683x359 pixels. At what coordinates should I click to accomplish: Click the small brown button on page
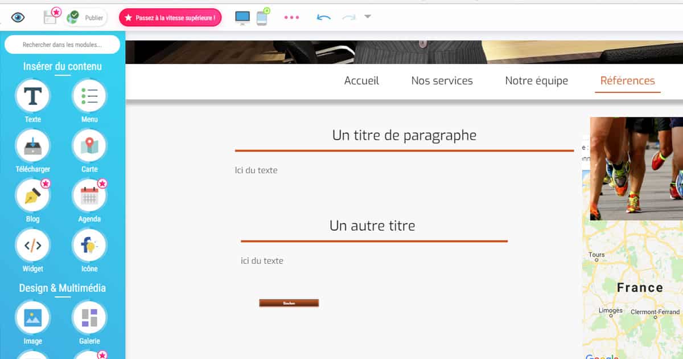289,303
